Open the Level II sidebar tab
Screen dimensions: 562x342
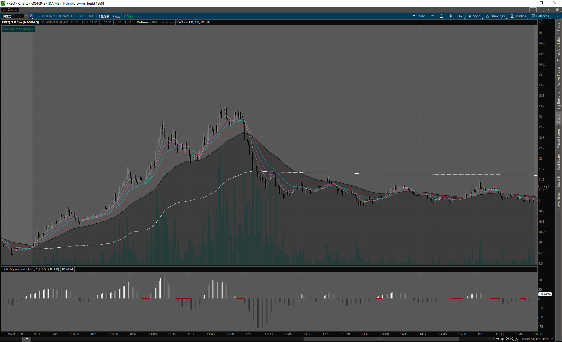click(x=558, y=181)
